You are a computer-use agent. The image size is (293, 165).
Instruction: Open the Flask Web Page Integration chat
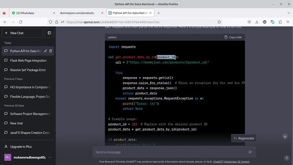click(x=28, y=60)
